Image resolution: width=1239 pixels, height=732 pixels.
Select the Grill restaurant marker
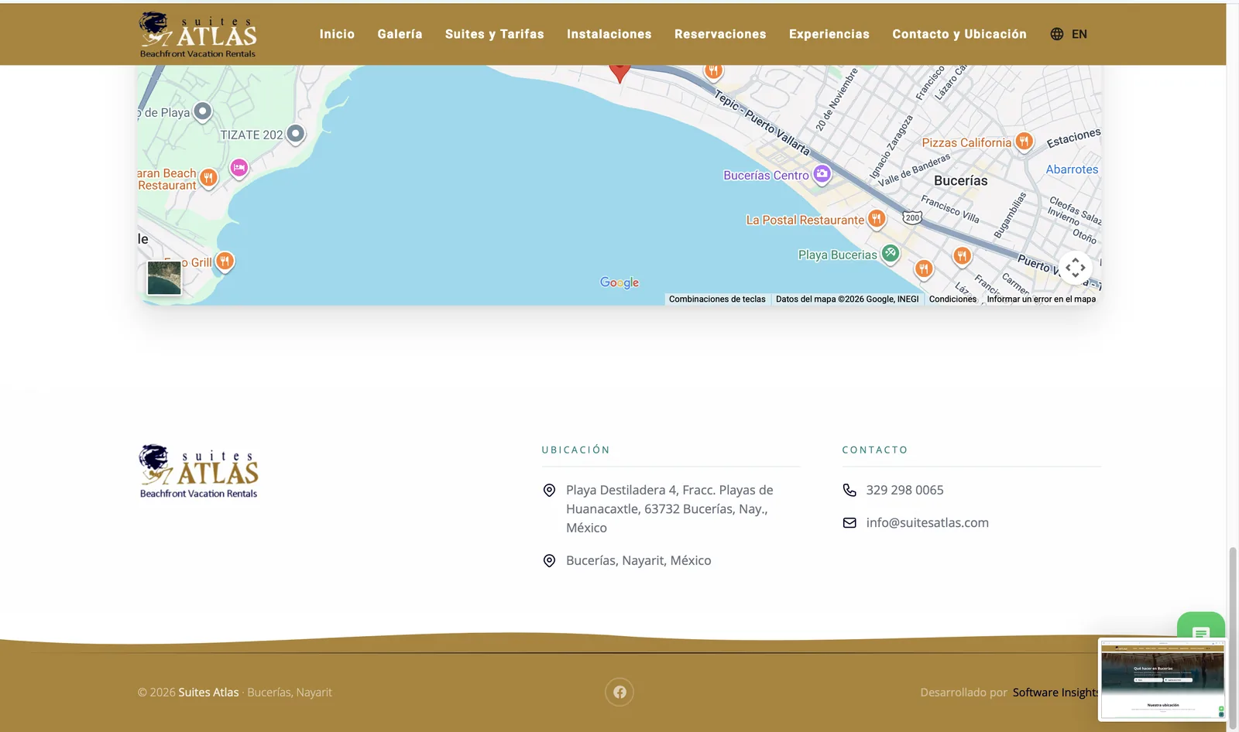[x=225, y=262]
